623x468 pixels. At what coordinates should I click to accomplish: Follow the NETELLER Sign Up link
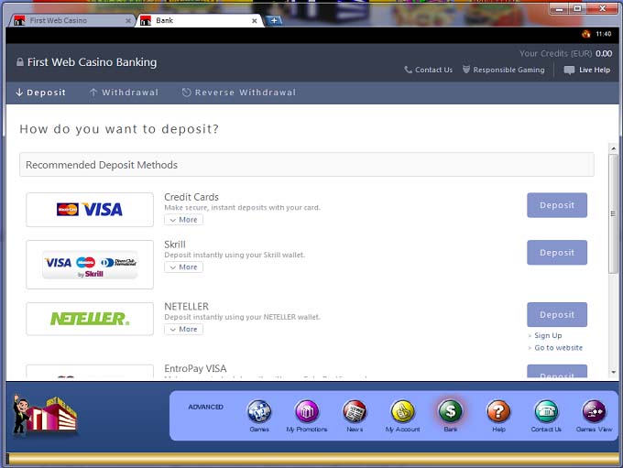click(548, 335)
